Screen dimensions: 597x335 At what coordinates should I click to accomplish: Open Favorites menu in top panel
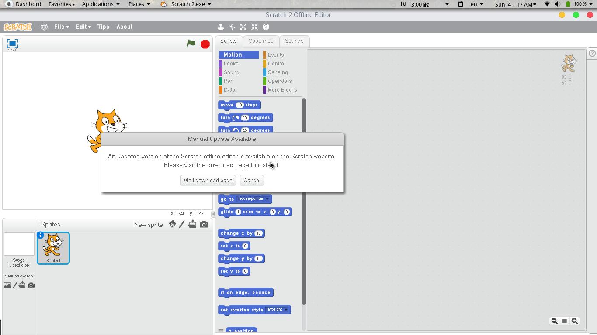pyautogui.click(x=61, y=4)
